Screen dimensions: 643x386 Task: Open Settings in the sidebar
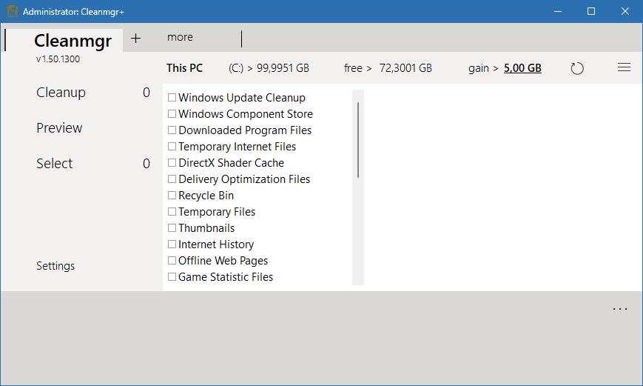coord(55,266)
